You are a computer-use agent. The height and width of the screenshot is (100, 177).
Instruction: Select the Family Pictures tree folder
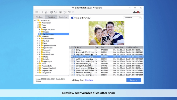coord(49,34)
